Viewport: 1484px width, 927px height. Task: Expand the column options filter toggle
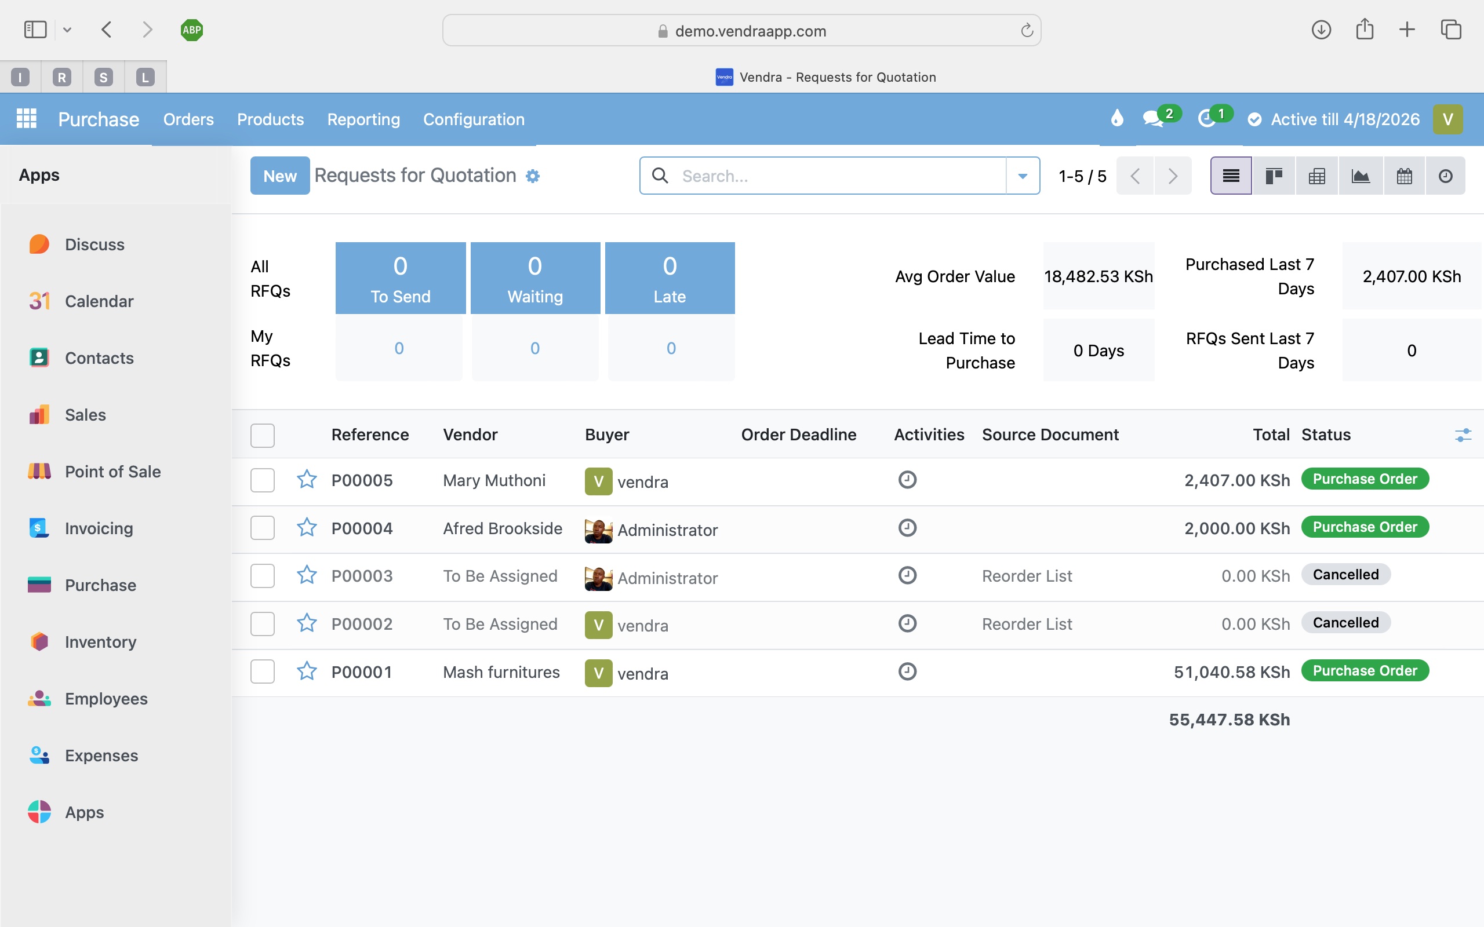[1464, 435]
